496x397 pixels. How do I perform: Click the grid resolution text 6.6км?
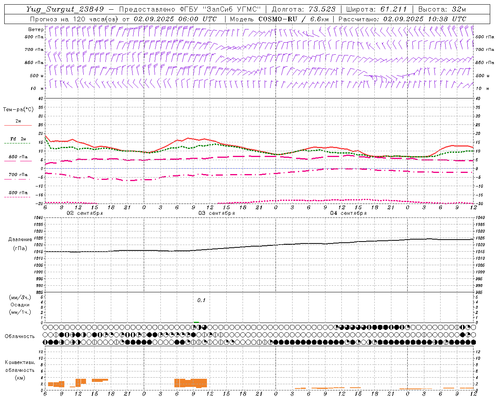[319, 19]
